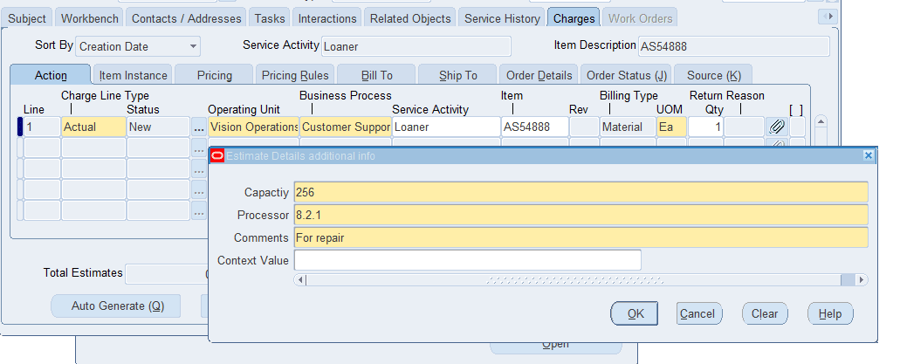Click the dialog's horizontal scrollbar left arrow

[x=301, y=279]
